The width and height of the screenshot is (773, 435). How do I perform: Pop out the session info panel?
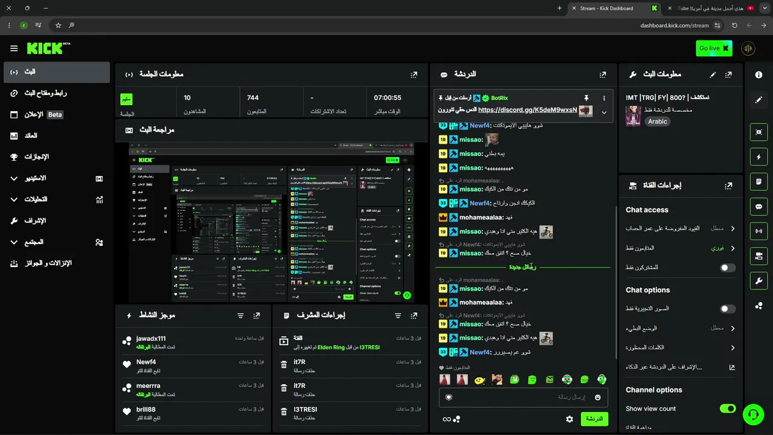(x=414, y=74)
